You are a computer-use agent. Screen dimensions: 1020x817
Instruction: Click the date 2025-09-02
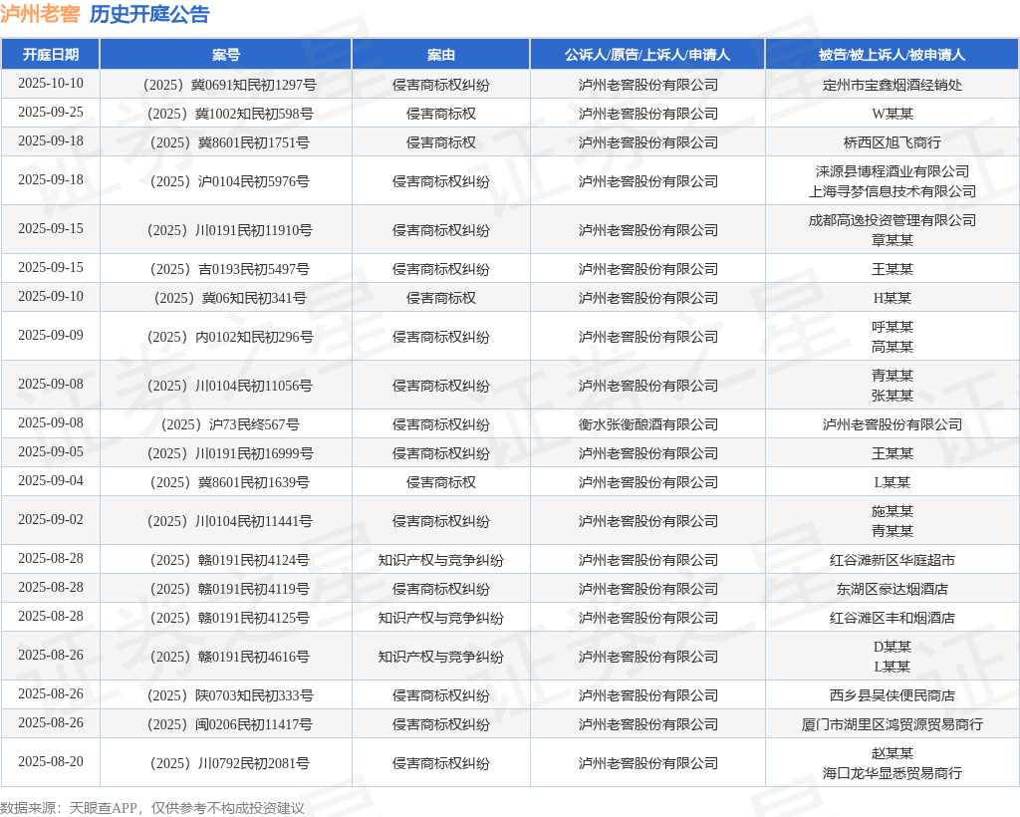[x=51, y=519]
